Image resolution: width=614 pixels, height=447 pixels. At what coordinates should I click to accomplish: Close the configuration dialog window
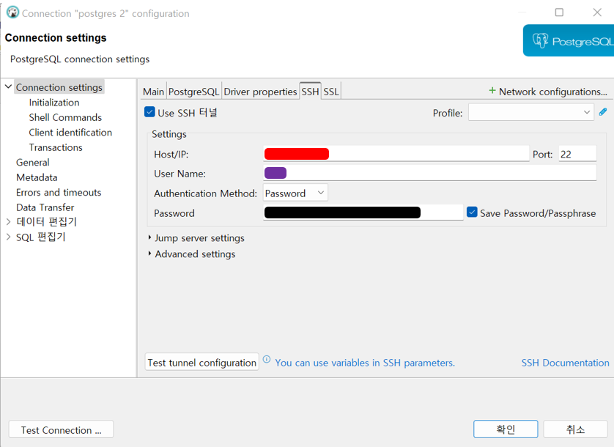click(x=596, y=12)
